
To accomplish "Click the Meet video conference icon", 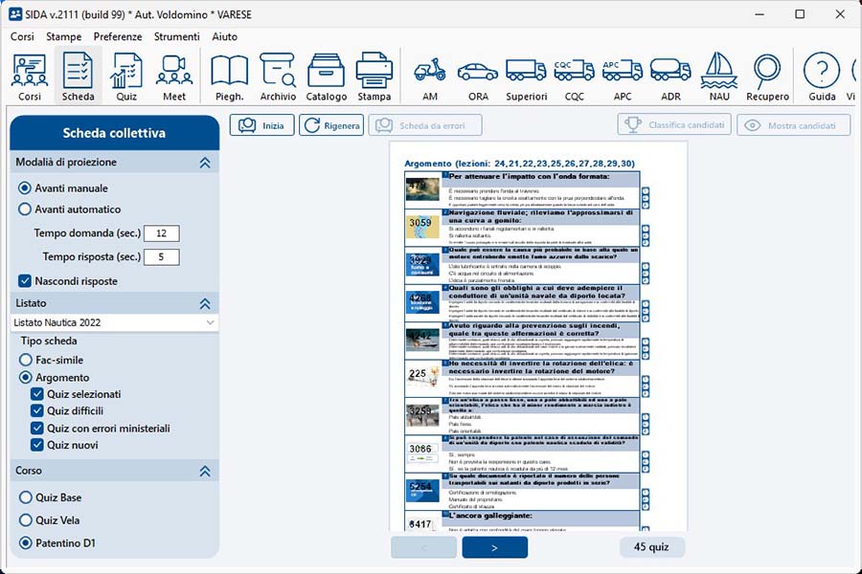I will pos(174,77).
